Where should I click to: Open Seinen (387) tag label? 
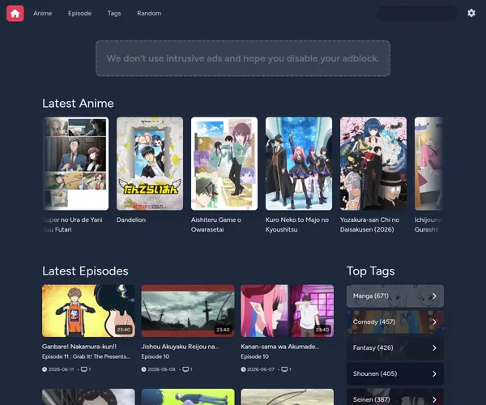coord(371,399)
